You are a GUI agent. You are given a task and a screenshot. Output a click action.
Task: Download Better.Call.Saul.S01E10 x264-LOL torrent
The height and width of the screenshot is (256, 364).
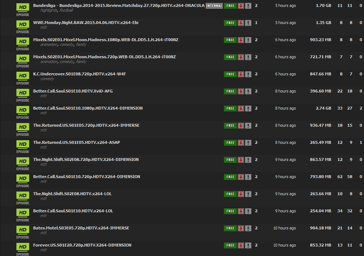[241, 212]
